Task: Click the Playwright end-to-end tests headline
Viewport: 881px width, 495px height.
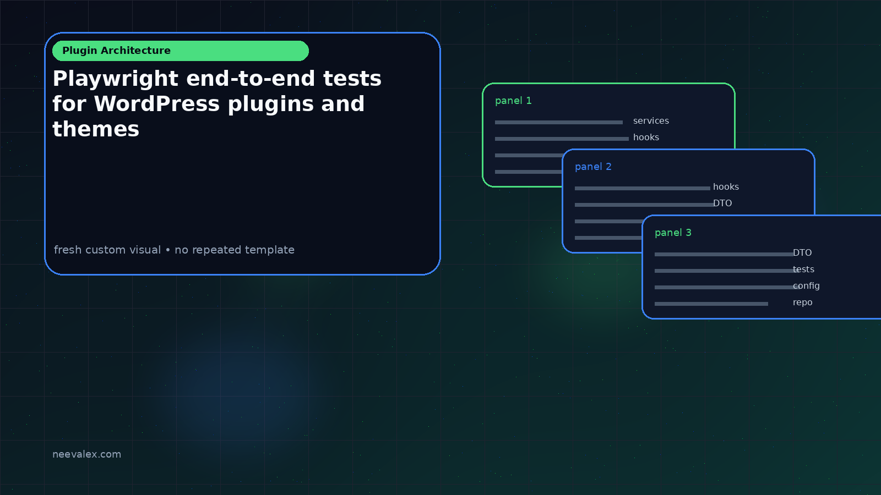Action: [x=217, y=104]
